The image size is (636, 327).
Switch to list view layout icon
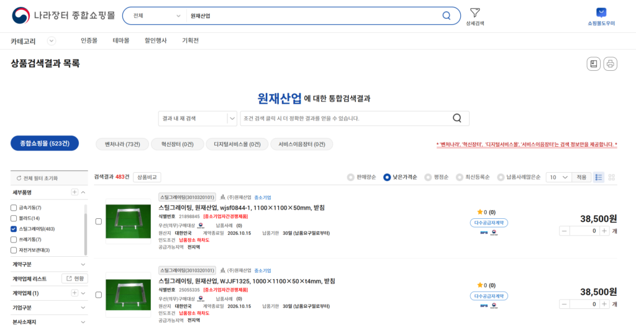pos(599,177)
